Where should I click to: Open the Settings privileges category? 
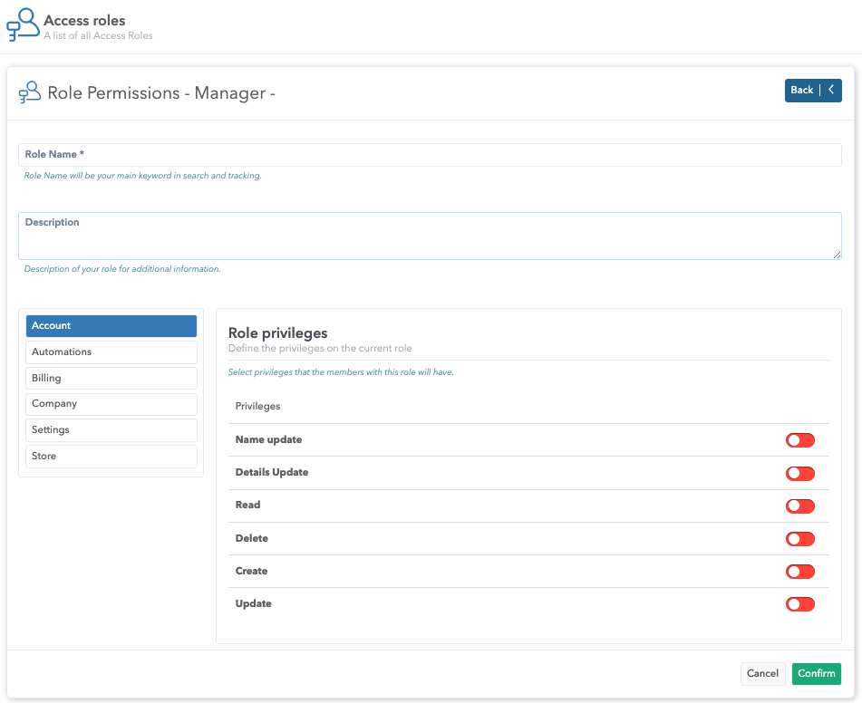click(x=111, y=430)
